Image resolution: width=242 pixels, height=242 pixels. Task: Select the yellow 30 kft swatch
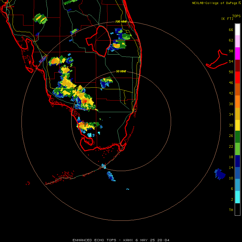(x=237, y=126)
